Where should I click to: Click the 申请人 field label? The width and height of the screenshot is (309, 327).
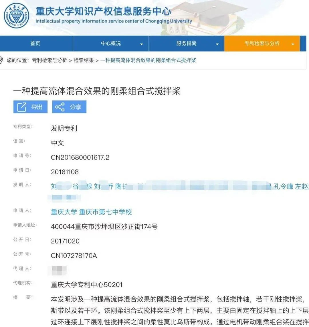click(x=22, y=210)
